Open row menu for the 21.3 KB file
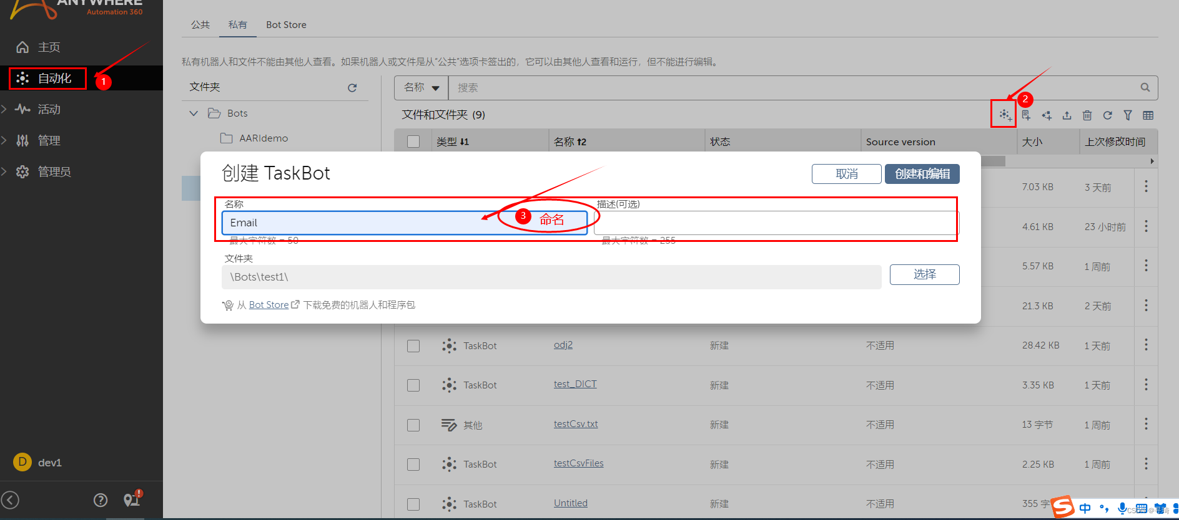 pyautogui.click(x=1146, y=306)
